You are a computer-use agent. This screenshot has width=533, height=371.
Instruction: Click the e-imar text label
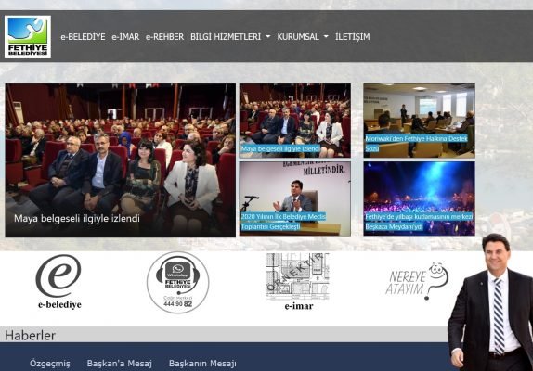tap(299, 306)
